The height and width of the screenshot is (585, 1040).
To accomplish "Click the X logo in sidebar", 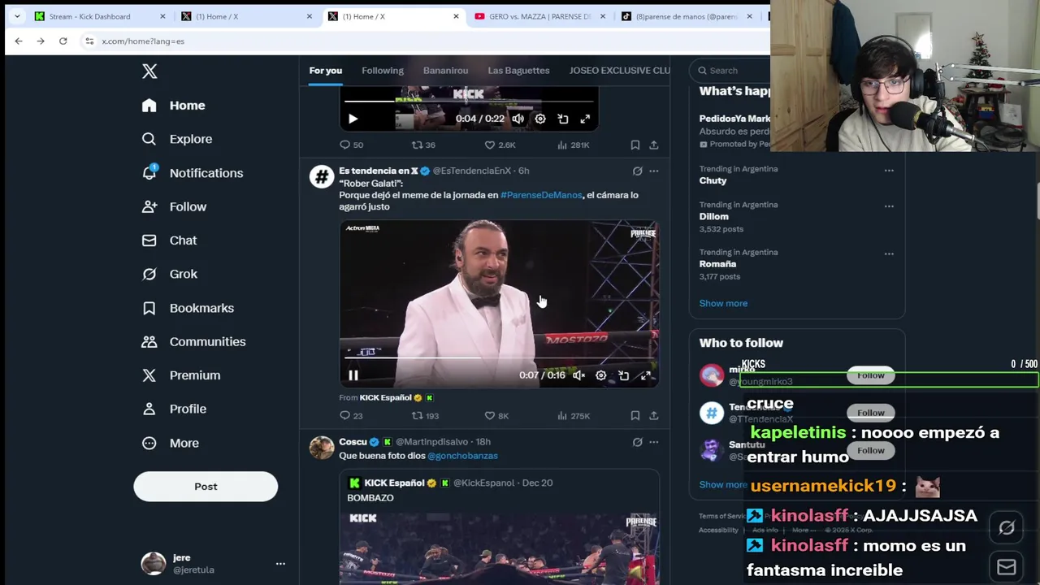I will point(149,71).
